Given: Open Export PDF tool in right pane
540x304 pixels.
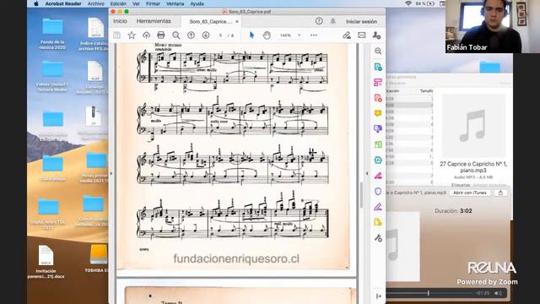Looking at the screenshot, I should click(x=378, y=67).
